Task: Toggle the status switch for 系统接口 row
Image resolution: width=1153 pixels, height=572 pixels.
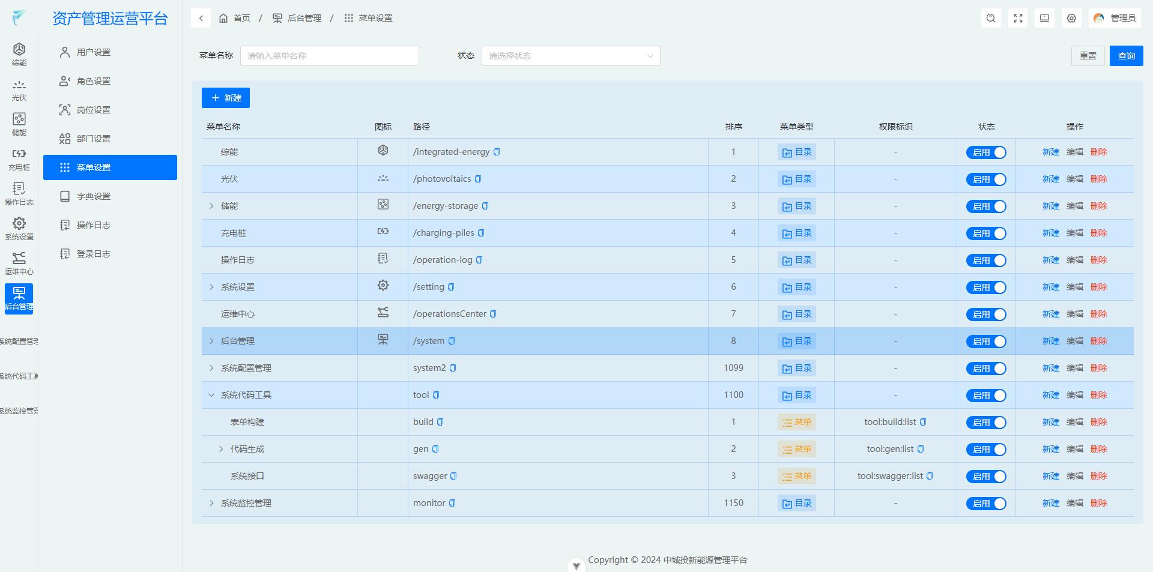Action: (x=986, y=477)
